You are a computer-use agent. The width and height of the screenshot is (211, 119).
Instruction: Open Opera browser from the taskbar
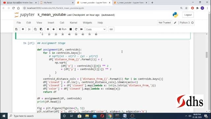102,116
